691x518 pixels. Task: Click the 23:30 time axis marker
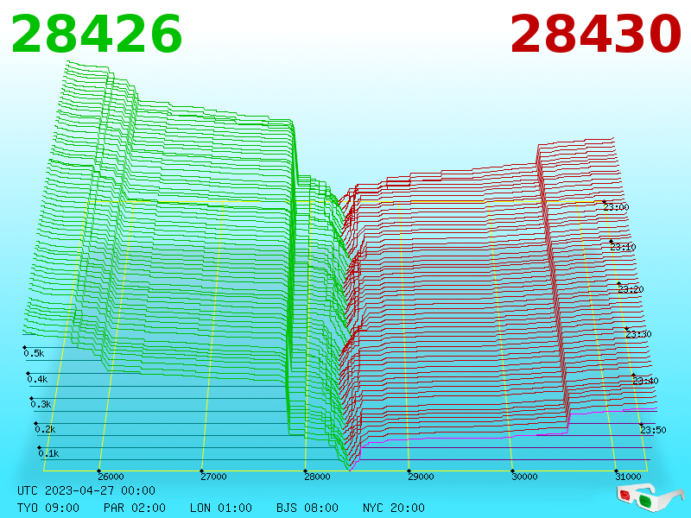[638, 334]
